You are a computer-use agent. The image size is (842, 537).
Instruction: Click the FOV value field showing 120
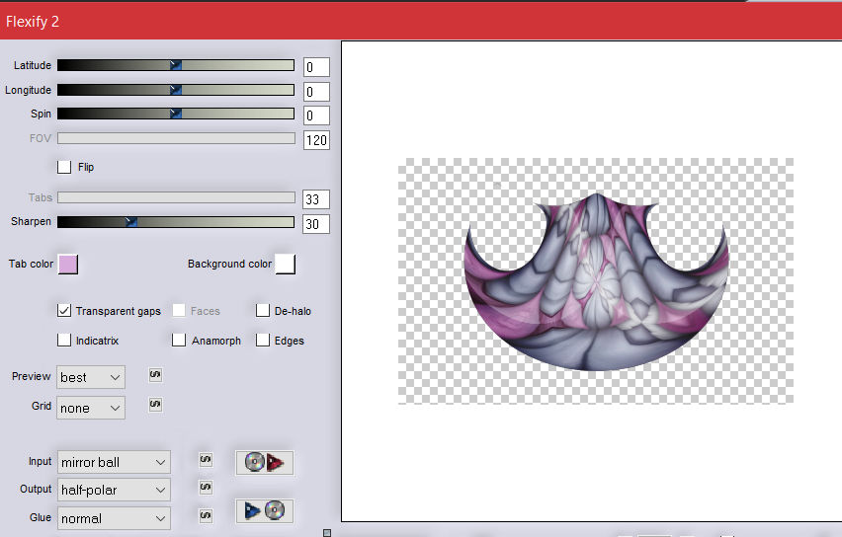tap(316, 140)
